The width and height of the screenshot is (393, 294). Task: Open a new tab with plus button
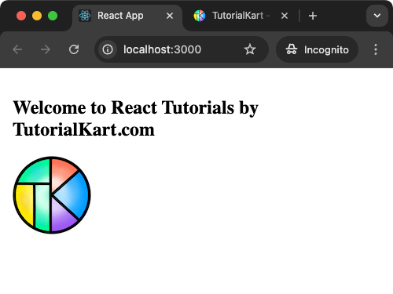coord(313,16)
